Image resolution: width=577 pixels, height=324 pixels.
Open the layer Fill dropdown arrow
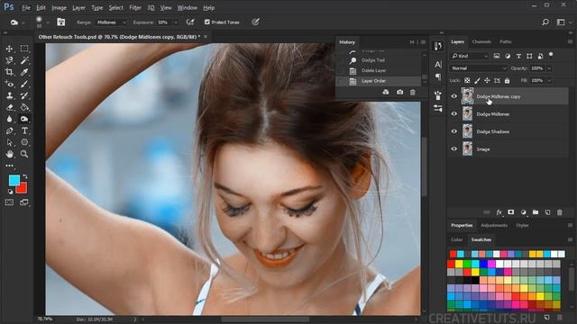coord(549,80)
